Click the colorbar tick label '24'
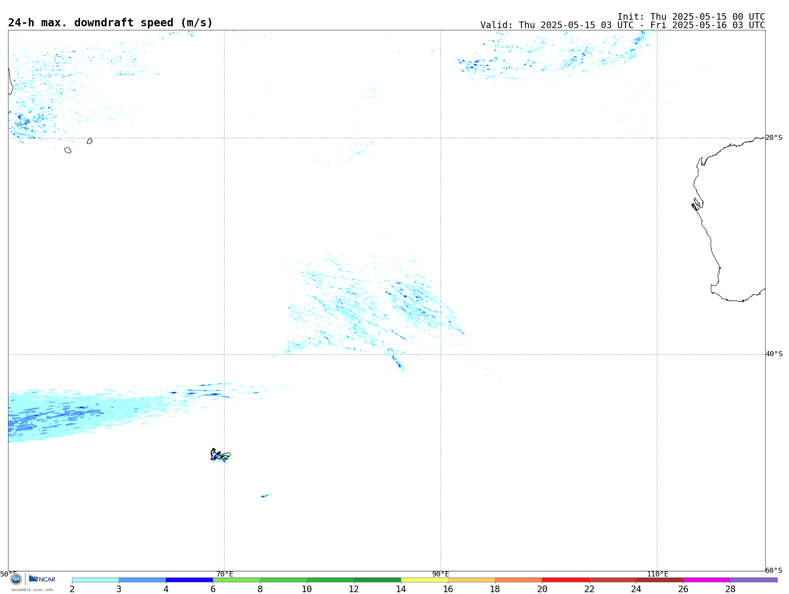The image size is (789, 594). coord(636,589)
